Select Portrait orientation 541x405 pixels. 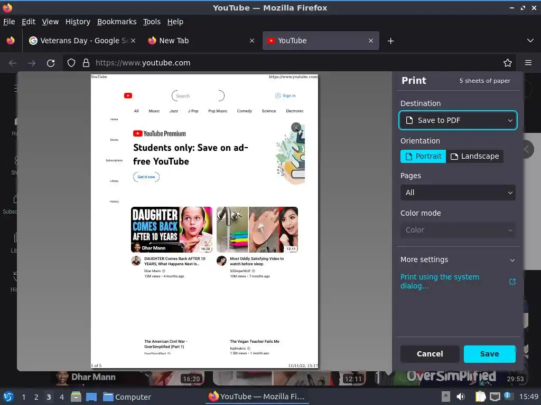pos(423,156)
